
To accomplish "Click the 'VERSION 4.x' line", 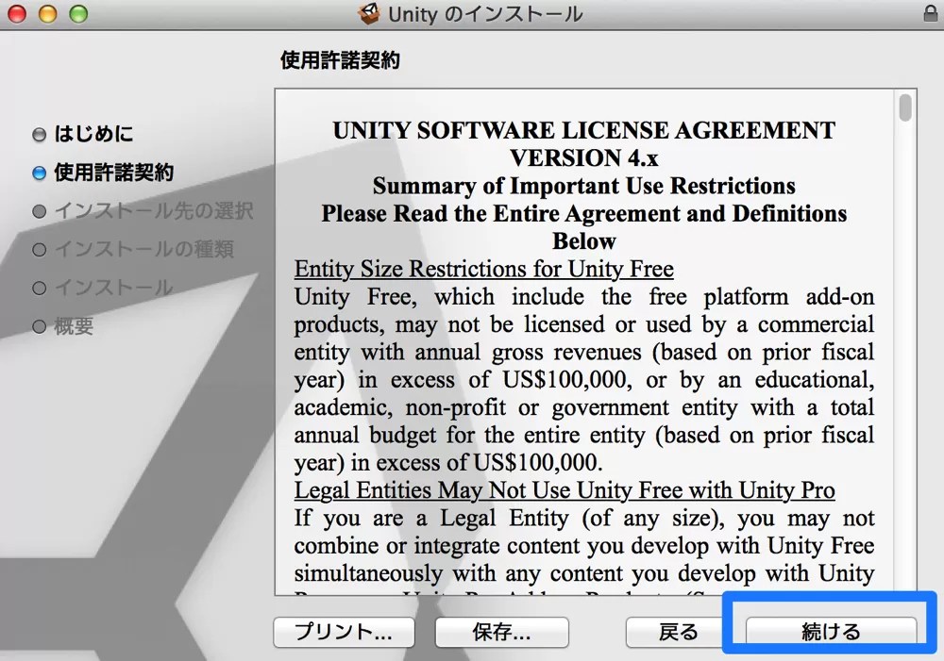I will point(584,158).
